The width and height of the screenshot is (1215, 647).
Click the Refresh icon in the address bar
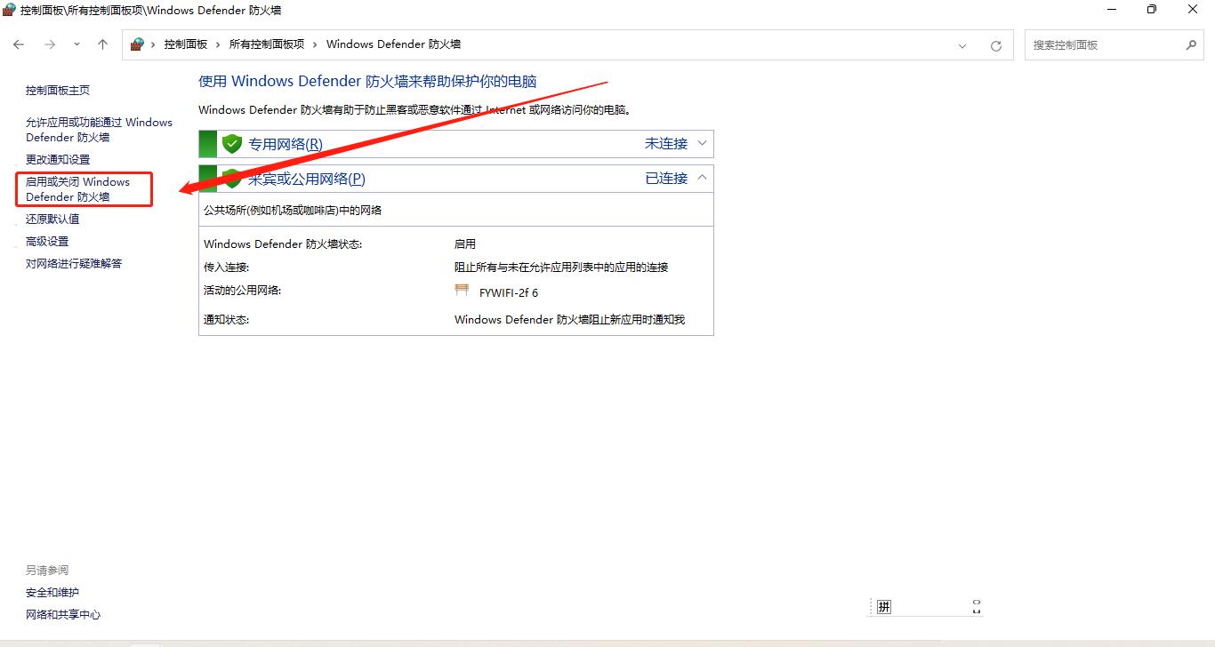995,44
